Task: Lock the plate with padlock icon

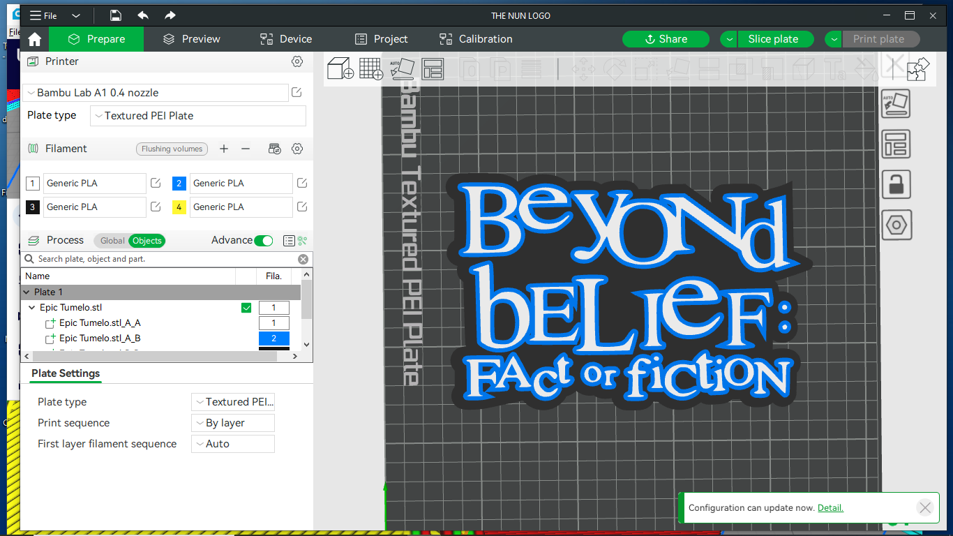Action: point(896,184)
